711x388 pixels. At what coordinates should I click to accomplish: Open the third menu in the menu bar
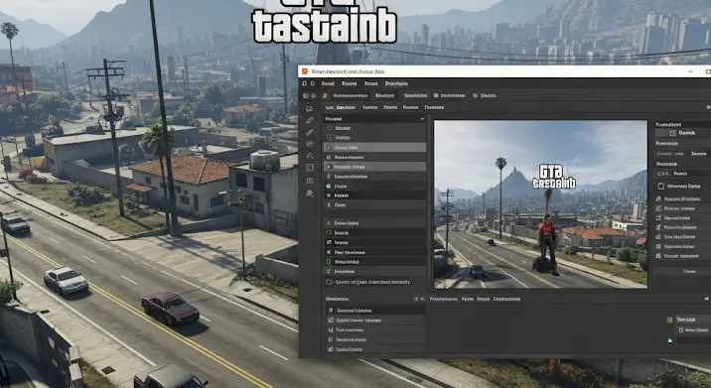tap(371, 83)
